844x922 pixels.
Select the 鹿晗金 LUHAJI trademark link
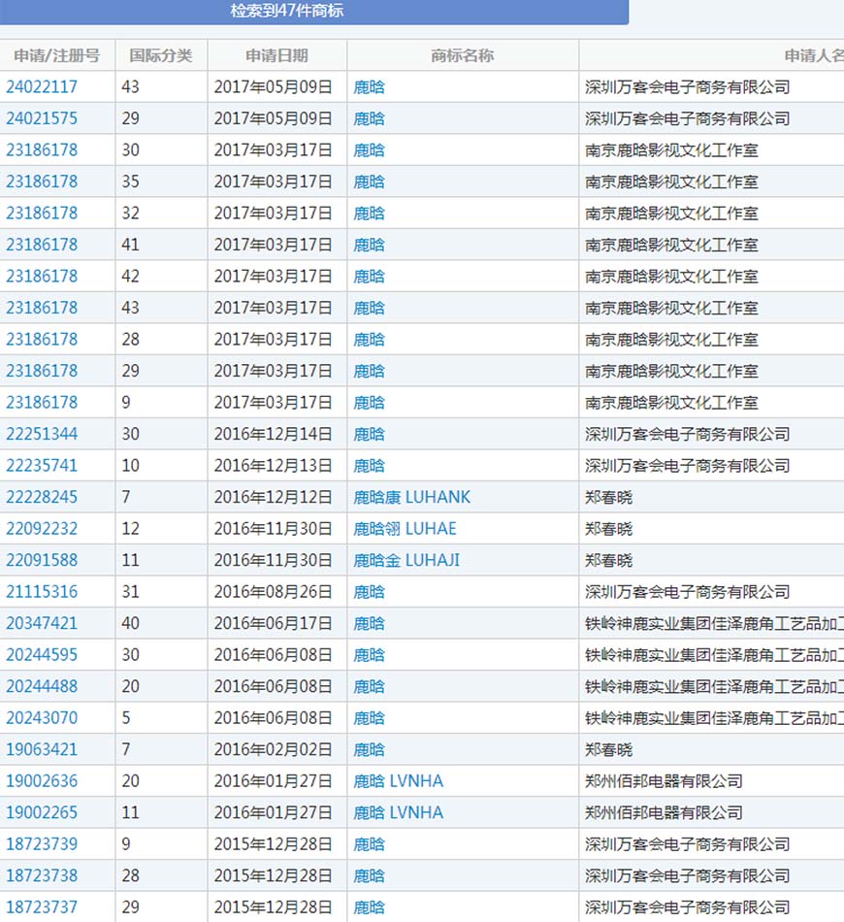click(x=406, y=560)
